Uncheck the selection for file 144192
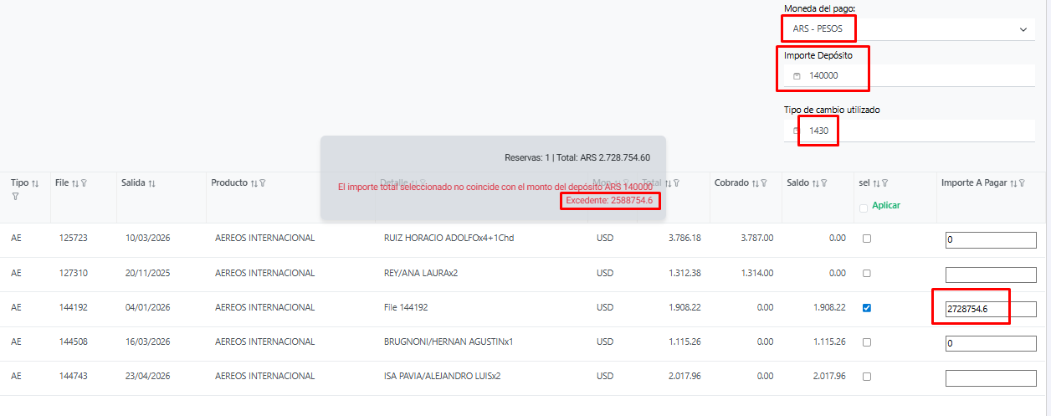 (x=866, y=308)
